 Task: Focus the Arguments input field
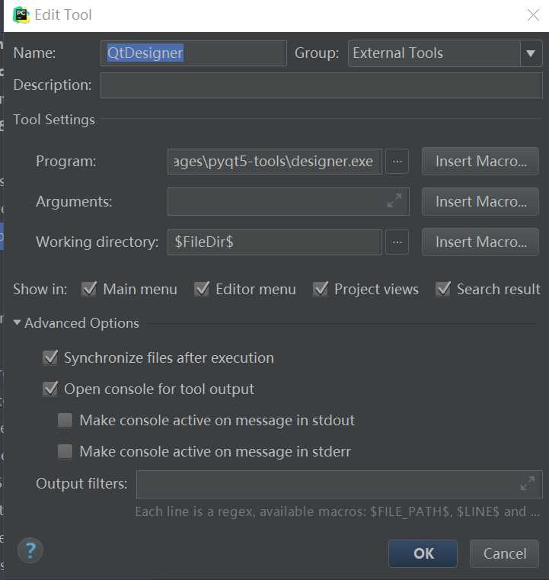coord(288,202)
